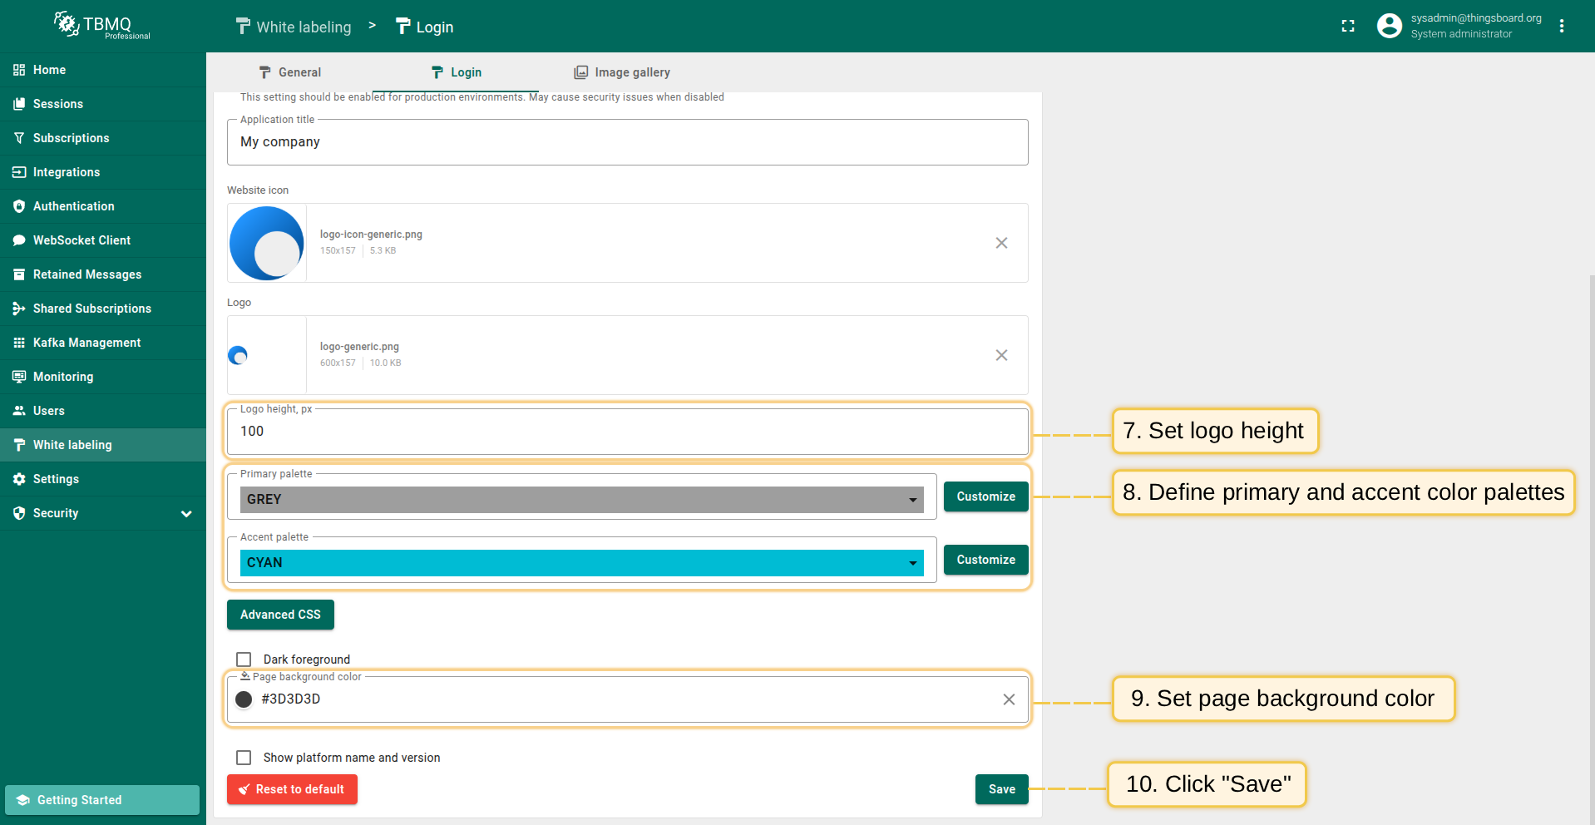Screen dimensions: 1595x825
Task: Open the three-dot more options menu
Action: coord(1562,27)
